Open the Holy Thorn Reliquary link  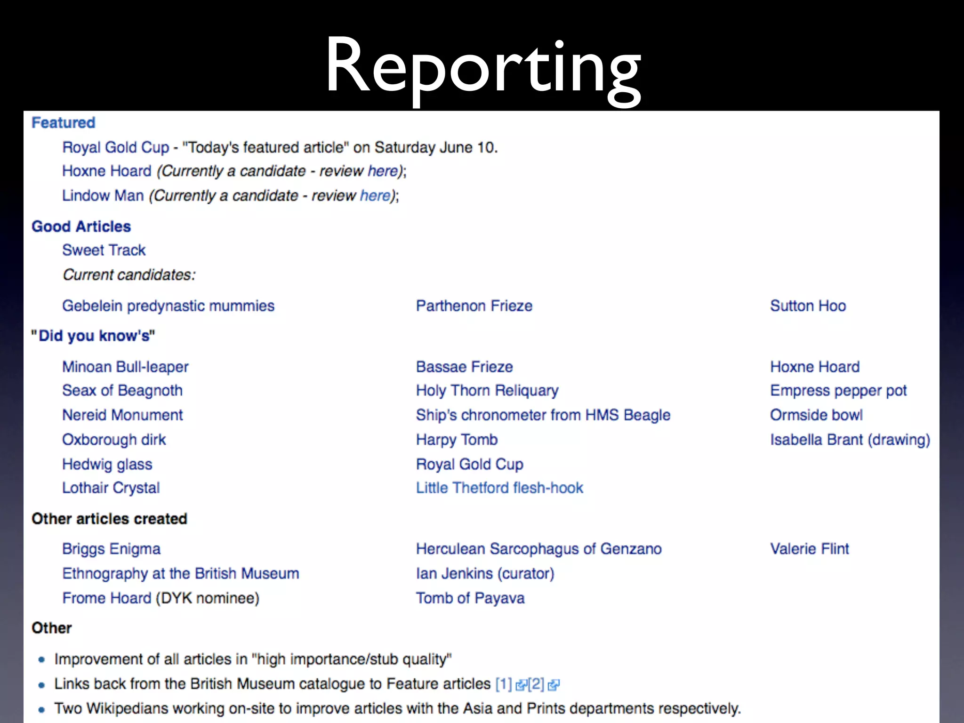(x=487, y=391)
